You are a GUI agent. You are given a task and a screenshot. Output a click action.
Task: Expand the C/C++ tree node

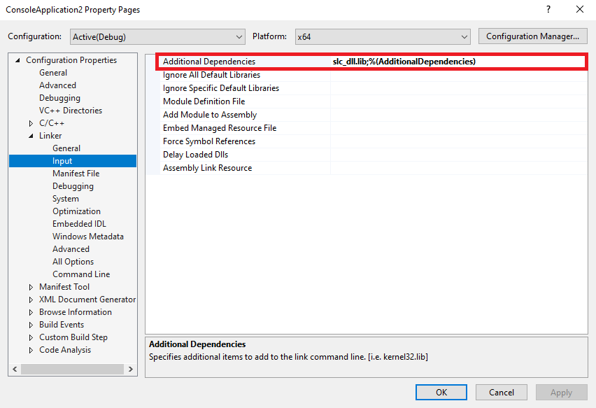tap(31, 123)
